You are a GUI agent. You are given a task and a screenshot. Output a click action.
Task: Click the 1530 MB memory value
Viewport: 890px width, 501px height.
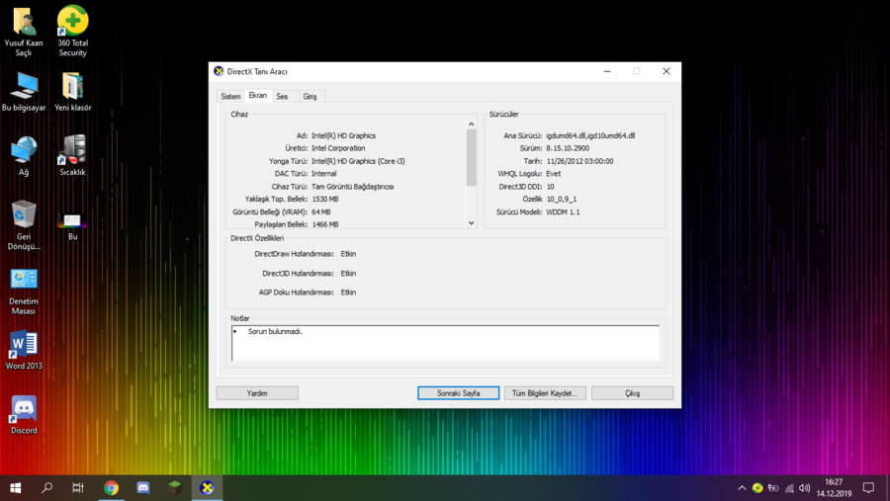tap(325, 200)
